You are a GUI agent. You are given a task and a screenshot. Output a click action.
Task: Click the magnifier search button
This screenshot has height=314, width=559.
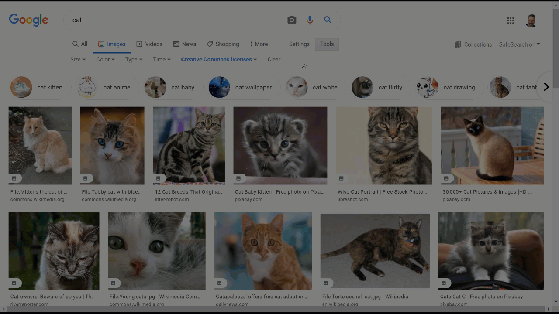pos(328,20)
